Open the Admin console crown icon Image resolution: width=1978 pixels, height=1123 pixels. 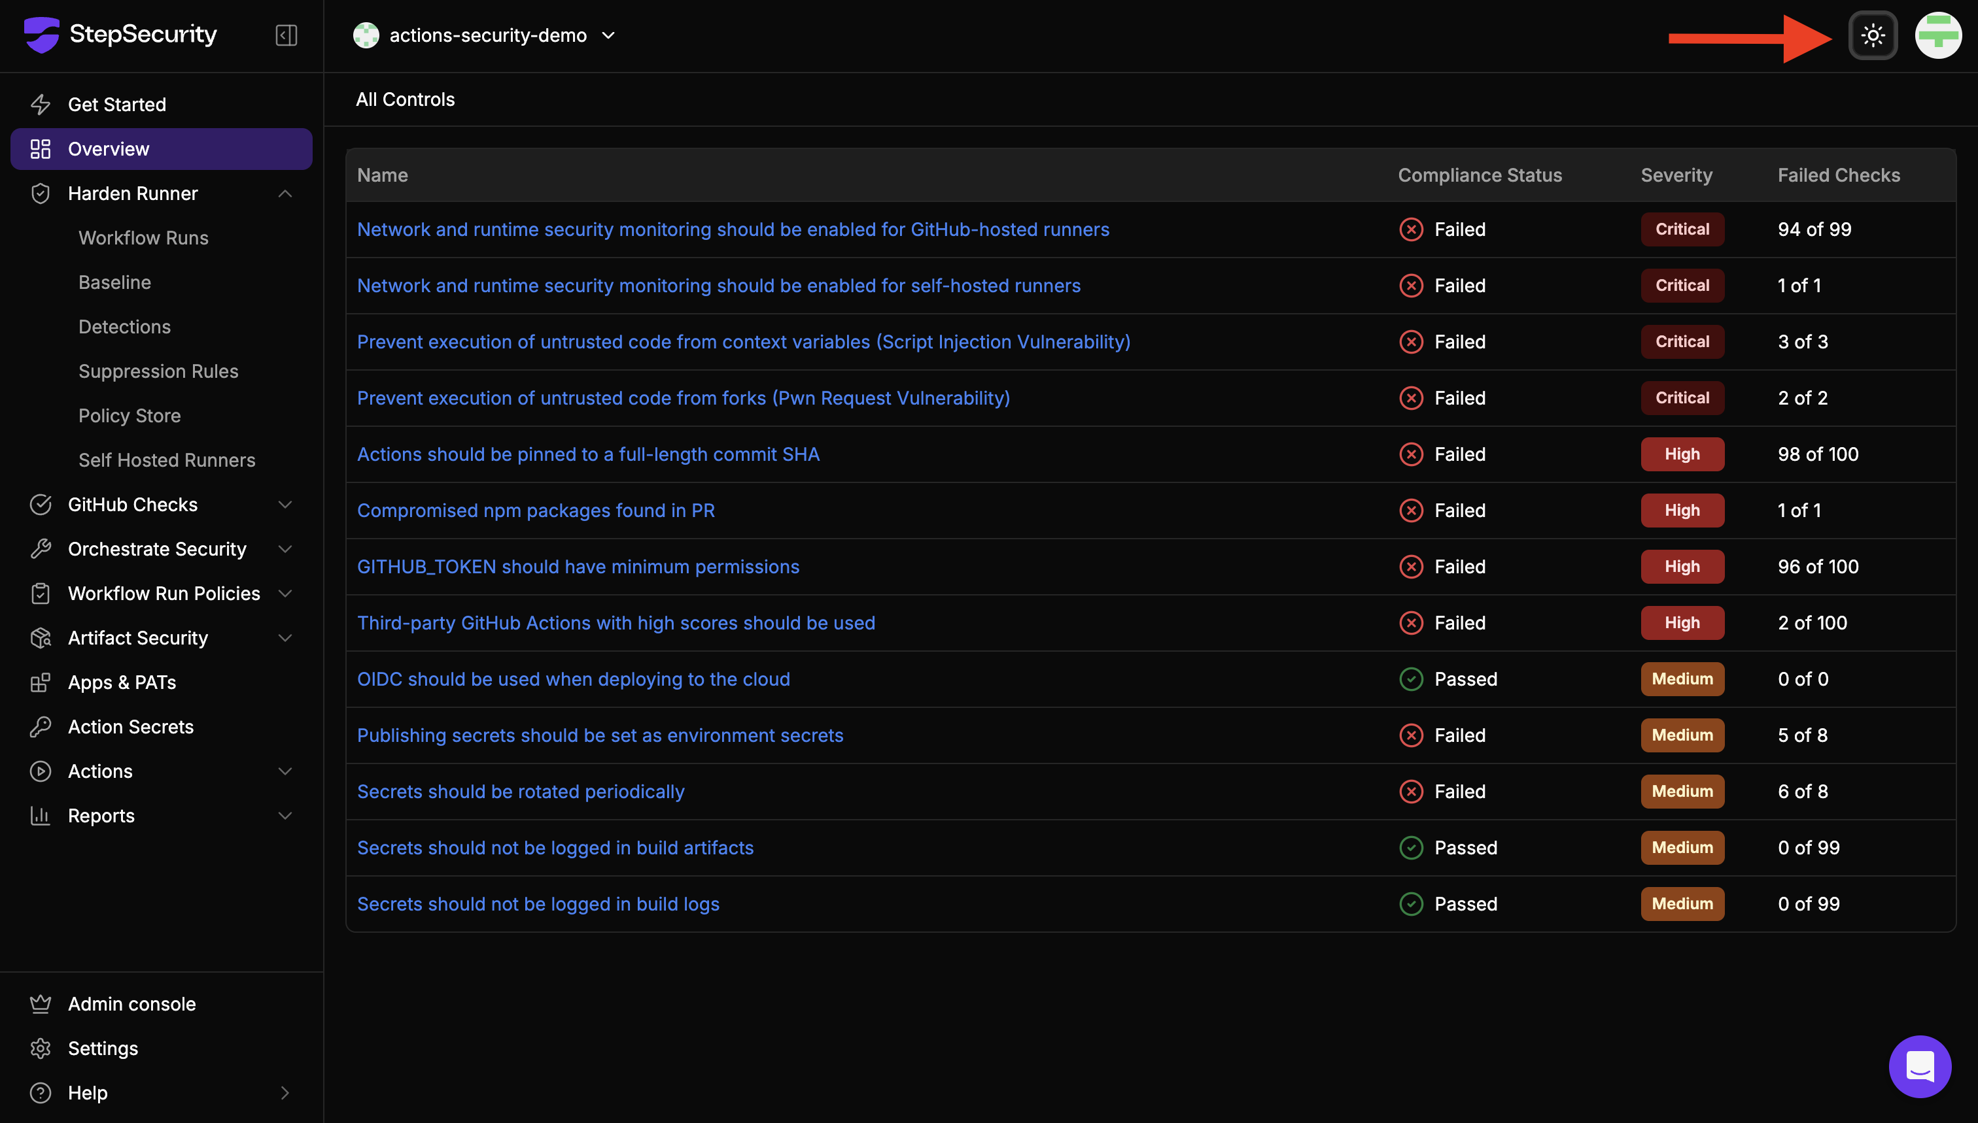(40, 1003)
